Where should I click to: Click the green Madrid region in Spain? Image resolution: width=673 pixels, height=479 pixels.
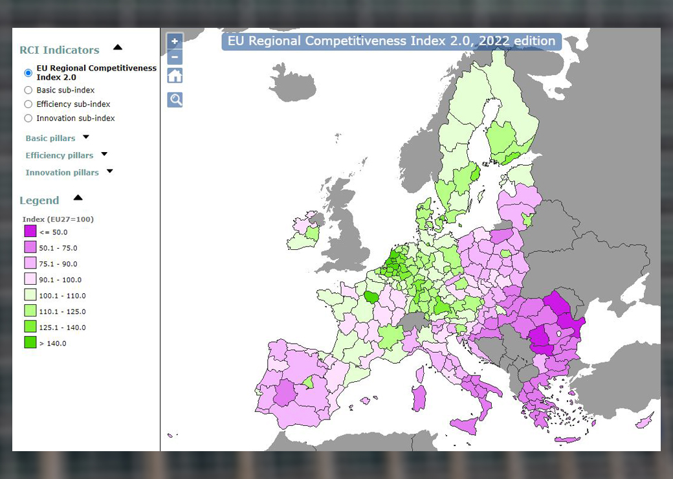[308, 381]
